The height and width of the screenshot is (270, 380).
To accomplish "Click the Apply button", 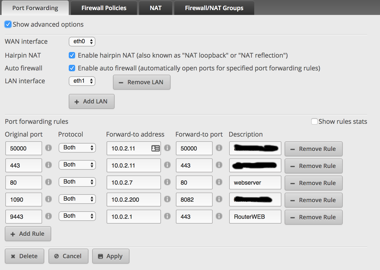I will coord(111,256).
